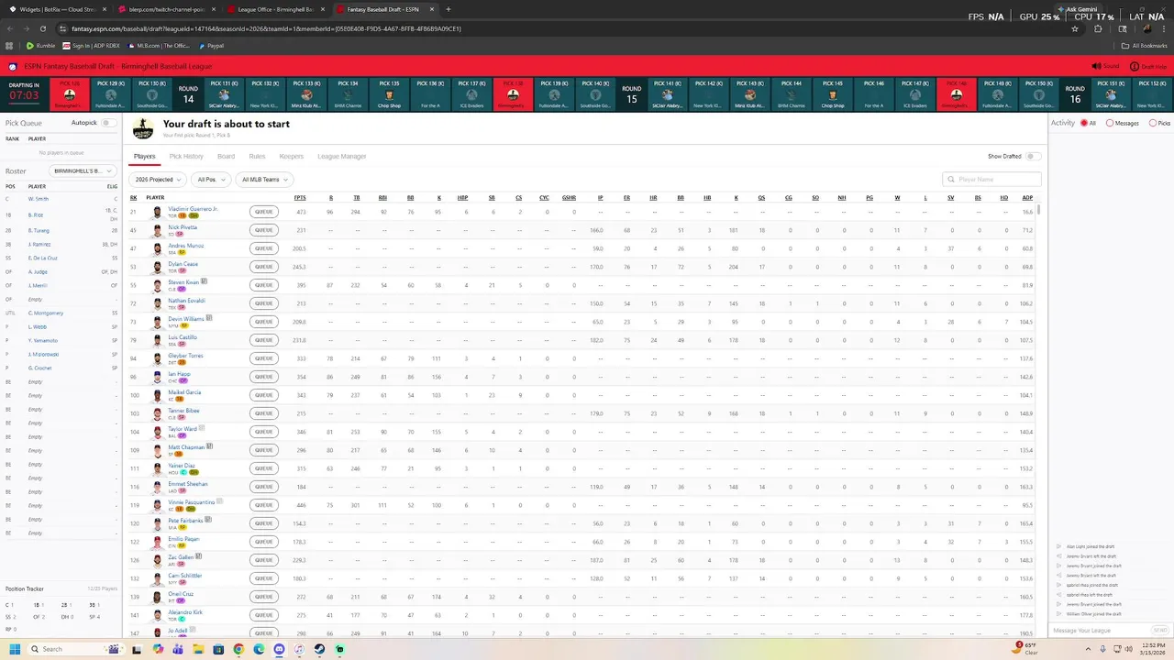
Task: Open Devin Williams' news note icon
Action: point(210,318)
